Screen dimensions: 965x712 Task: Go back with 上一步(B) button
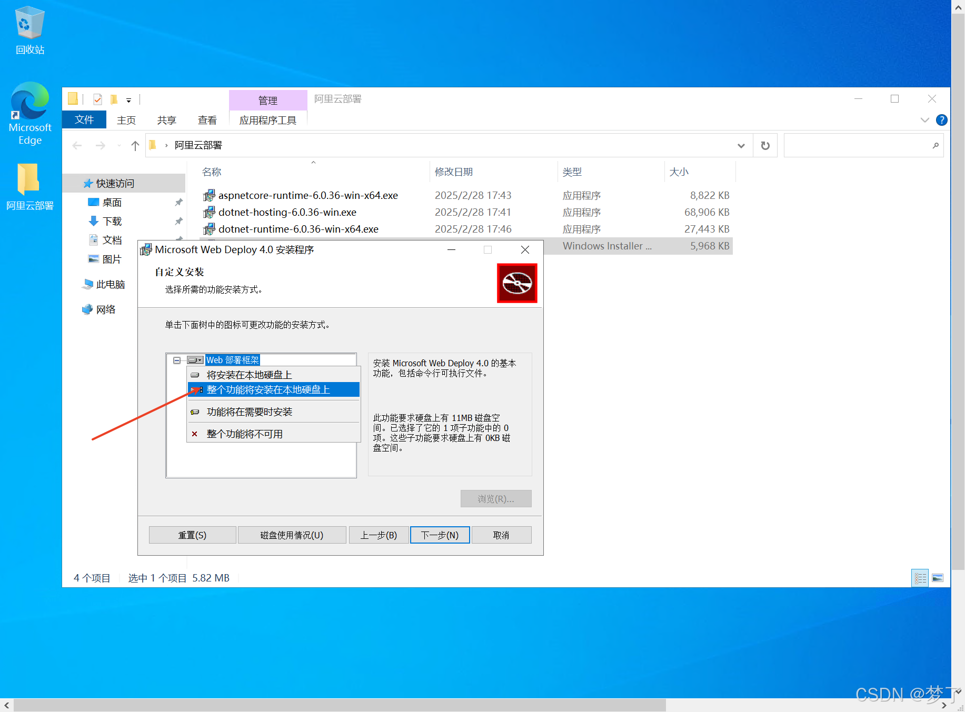[x=379, y=535]
